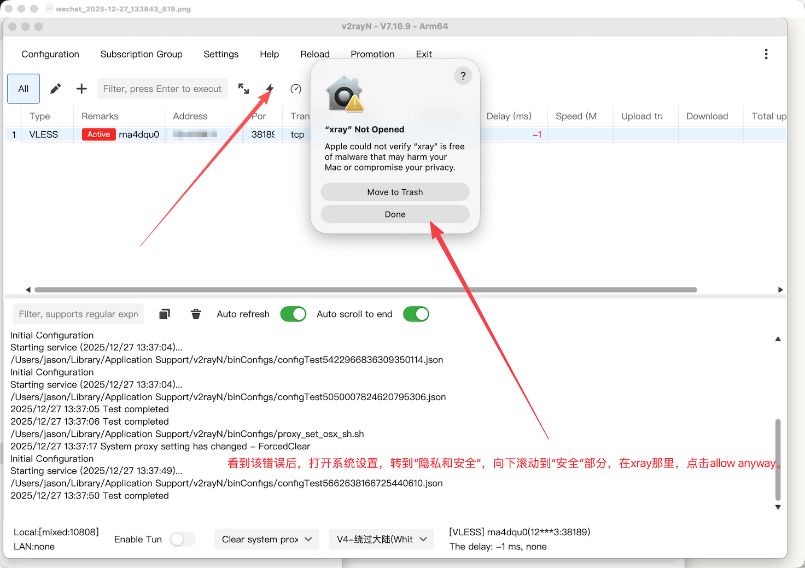Click the Reload menu item
The height and width of the screenshot is (568, 805).
click(315, 54)
